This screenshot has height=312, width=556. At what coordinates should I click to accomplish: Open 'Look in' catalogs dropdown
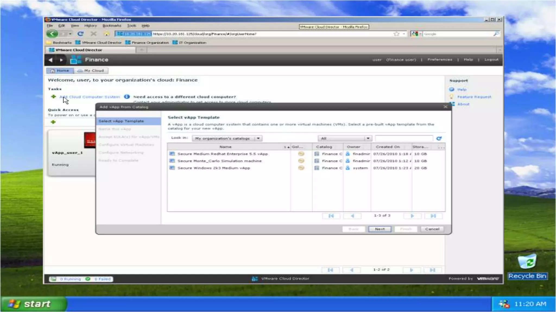[258, 138]
